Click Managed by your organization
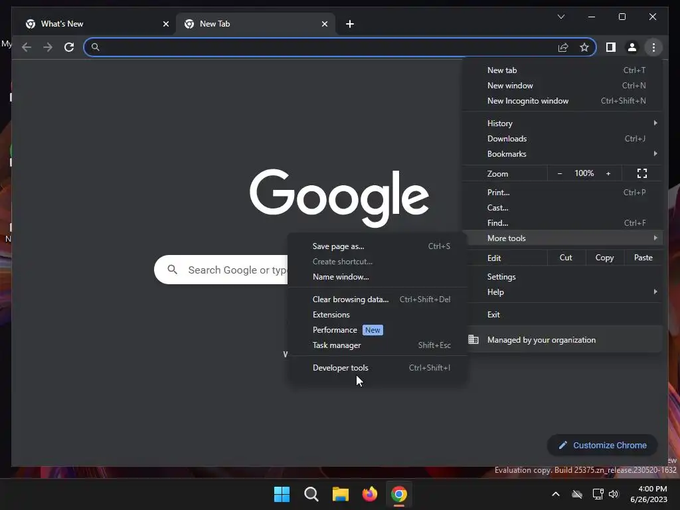The image size is (680, 510). (562, 339)
